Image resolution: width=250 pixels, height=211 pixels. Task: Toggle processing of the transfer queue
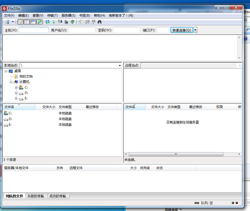pyautogui.click(x=54, y=22)
